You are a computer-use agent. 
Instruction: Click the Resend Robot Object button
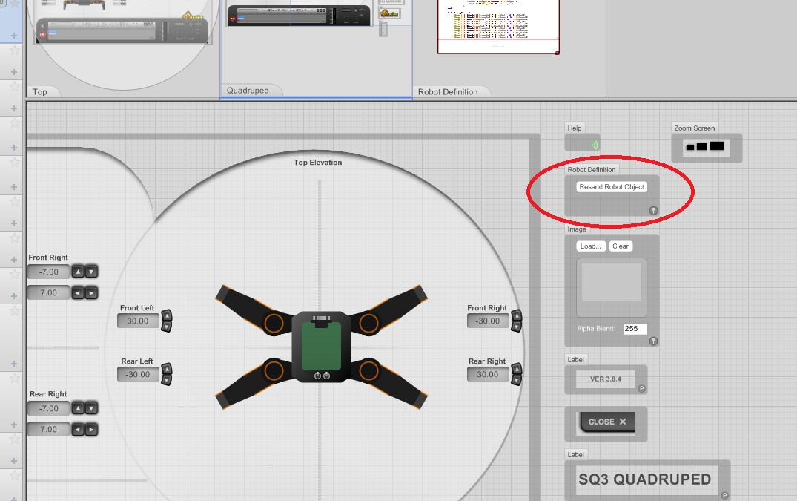coord(612,186)
